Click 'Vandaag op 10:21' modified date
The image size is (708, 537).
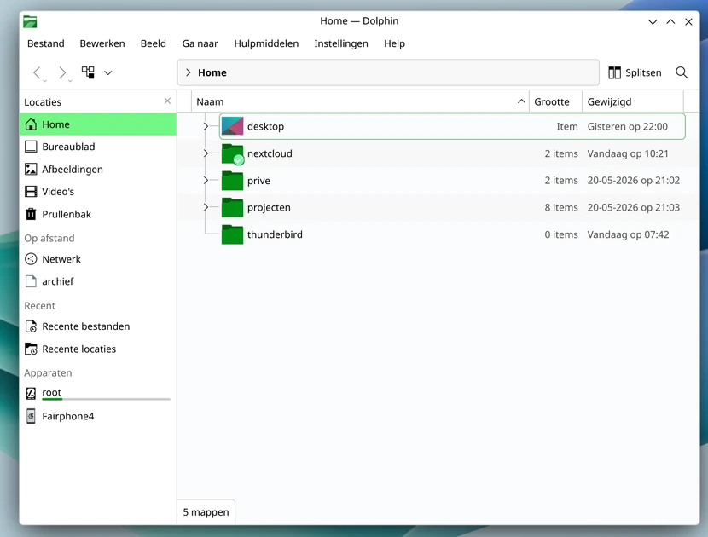click(628, 153)
